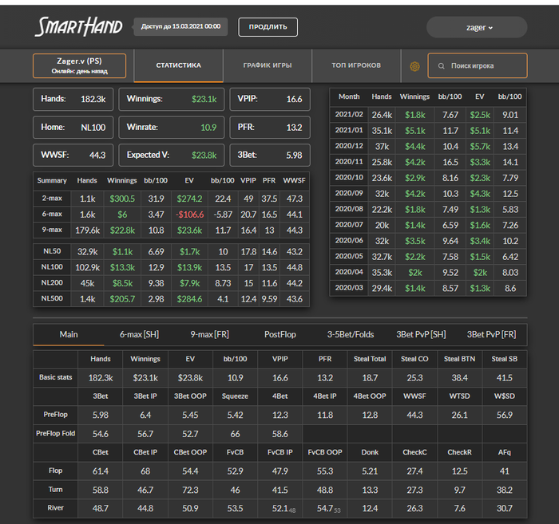Click the Basic stats row label
This screenshot has width=559, height=524.
pyautogui.click(x=56, y=377)
